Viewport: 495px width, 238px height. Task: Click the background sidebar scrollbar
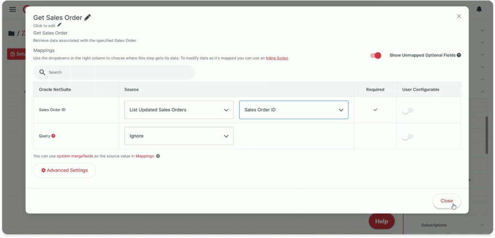point(486,135)
